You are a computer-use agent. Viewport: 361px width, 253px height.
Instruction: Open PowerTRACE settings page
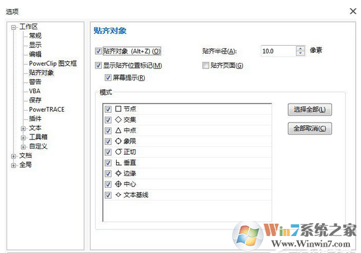(47, 109)
